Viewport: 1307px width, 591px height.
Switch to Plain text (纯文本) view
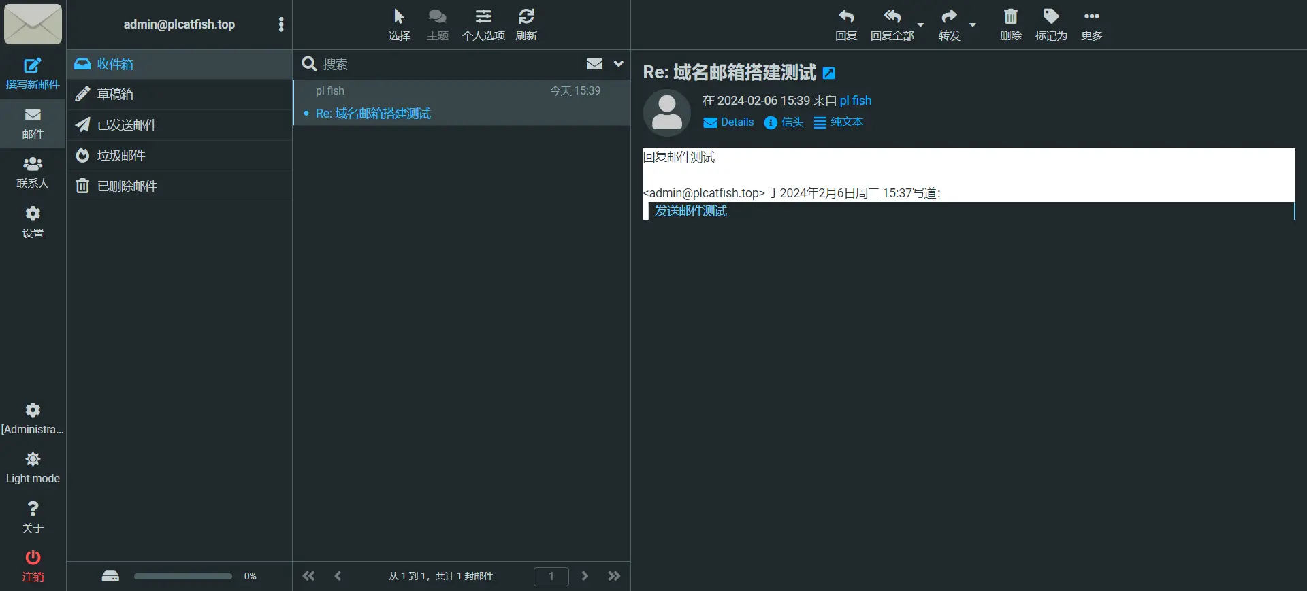click(839, 122)
